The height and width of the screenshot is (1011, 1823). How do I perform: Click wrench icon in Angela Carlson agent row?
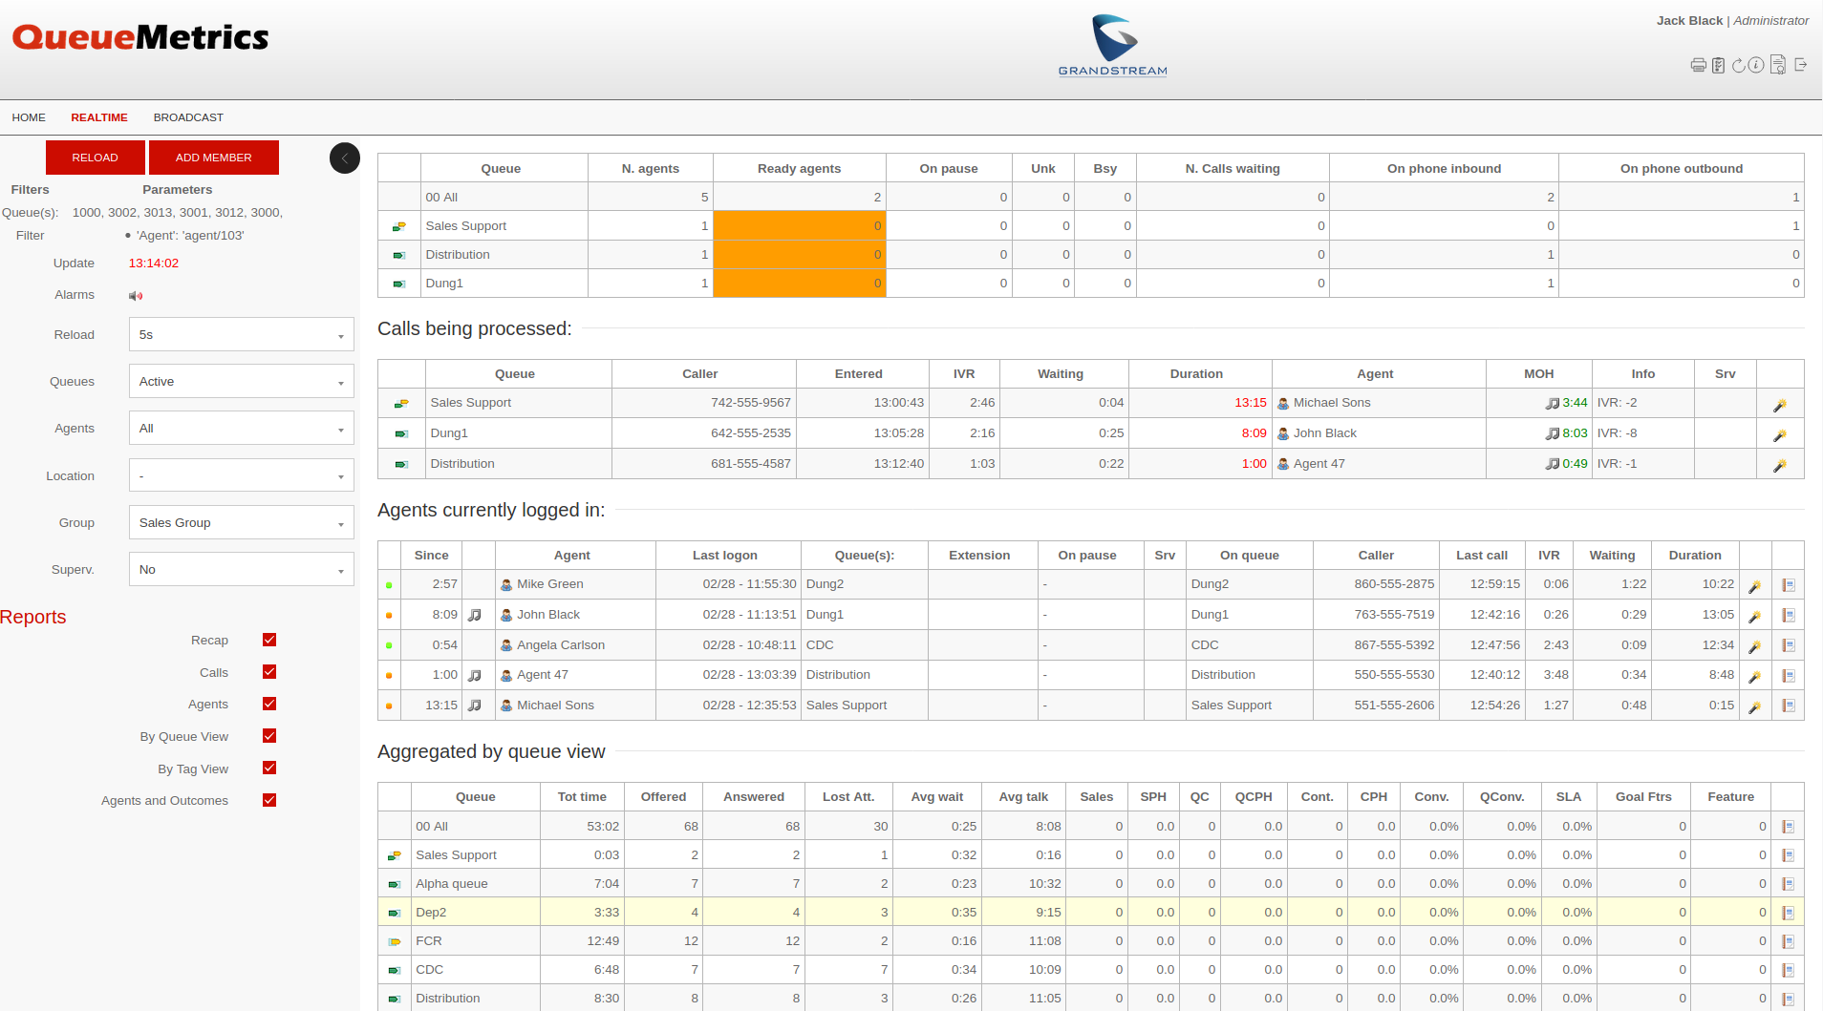pyautogui.click(x=1754, y=646)
